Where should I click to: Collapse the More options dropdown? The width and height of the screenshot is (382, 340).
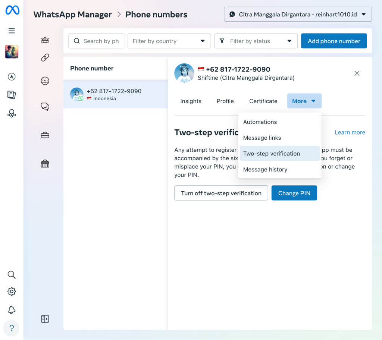pyautogui.click(x=304, y=101)
